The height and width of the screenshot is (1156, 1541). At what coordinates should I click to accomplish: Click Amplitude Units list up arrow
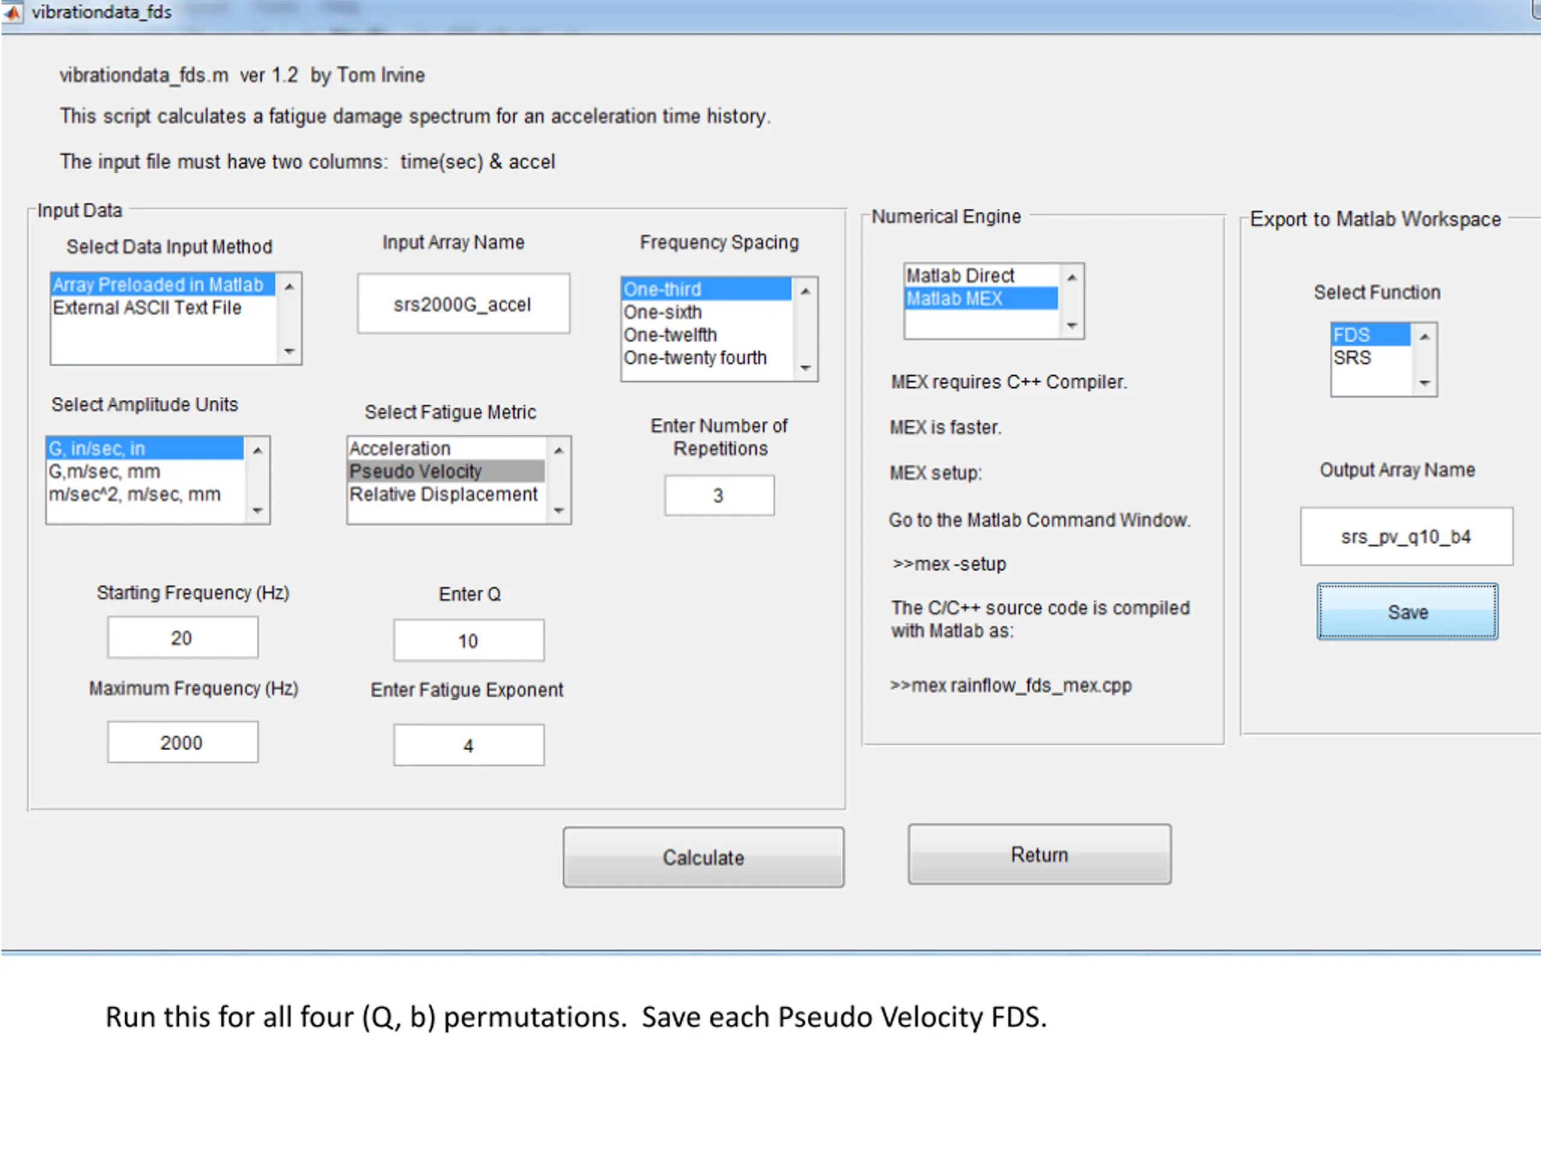tap(258, 450)
